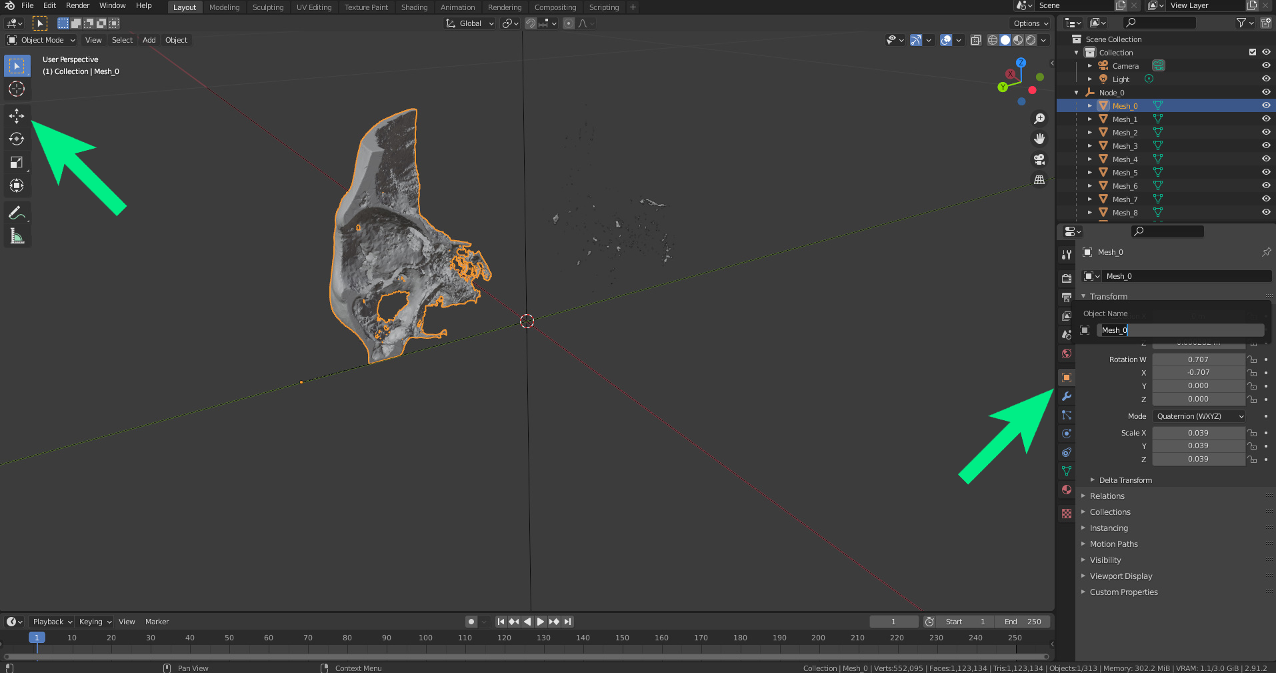Select the Move tool in the toolbar
Viewport: 1276px width, 673px height.
click(17, 116)
